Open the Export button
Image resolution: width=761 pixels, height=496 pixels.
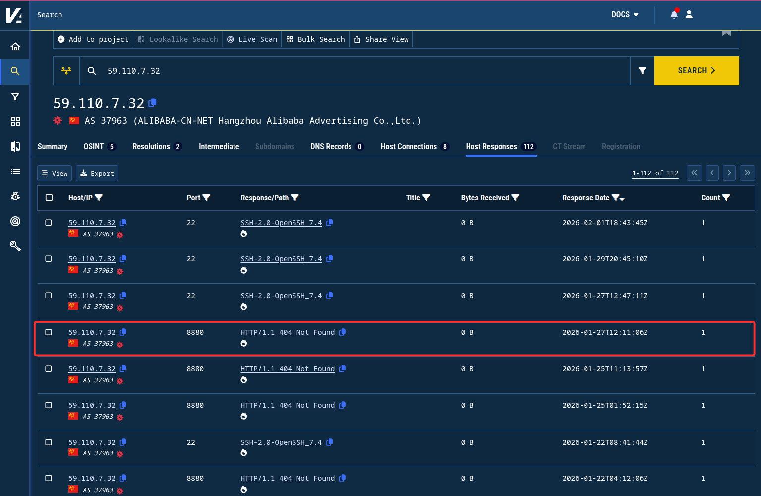click(x=97, y=173)
